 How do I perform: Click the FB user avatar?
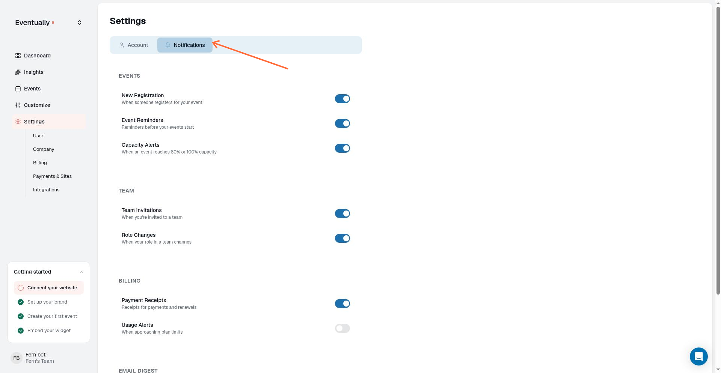point(17,358)
